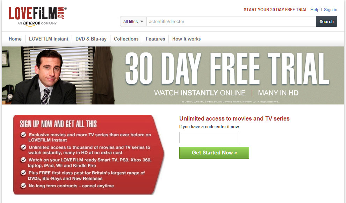
Task: Click the Search button
Action: (x=326, y=21)
